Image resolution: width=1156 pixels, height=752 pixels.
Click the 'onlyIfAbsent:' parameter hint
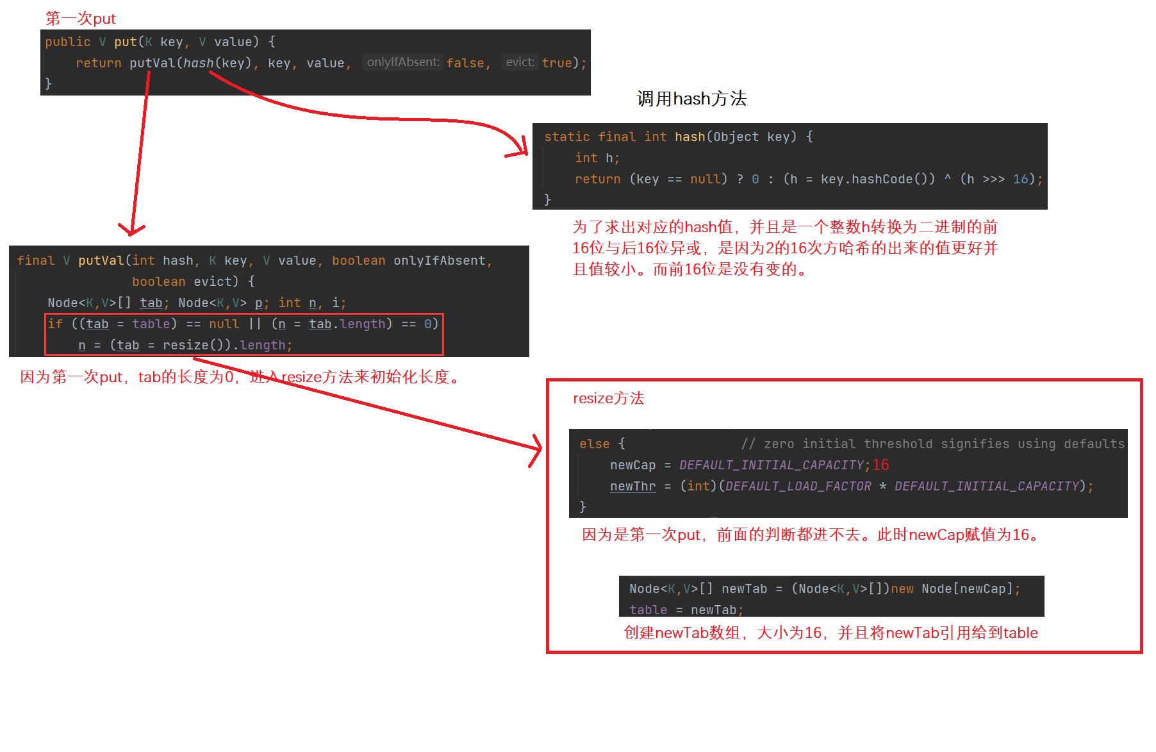click(403, 62)
